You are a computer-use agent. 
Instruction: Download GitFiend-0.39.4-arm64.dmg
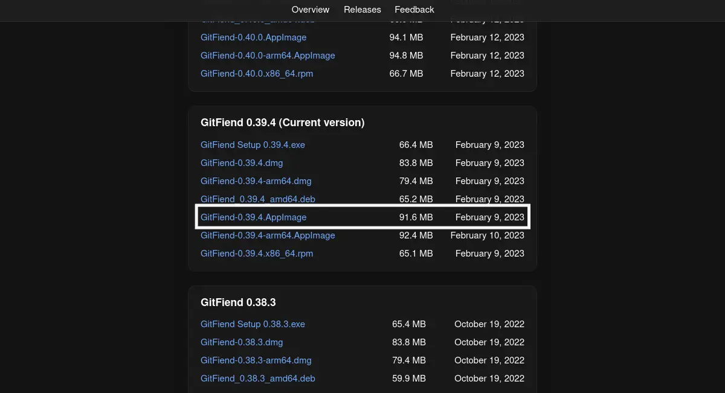coord(256,181)
